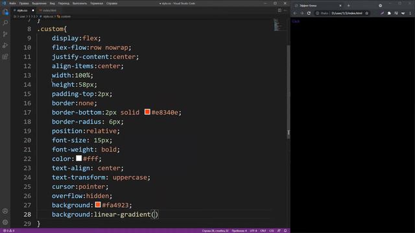Click the browser tab search dropdown

coord(381,6)
